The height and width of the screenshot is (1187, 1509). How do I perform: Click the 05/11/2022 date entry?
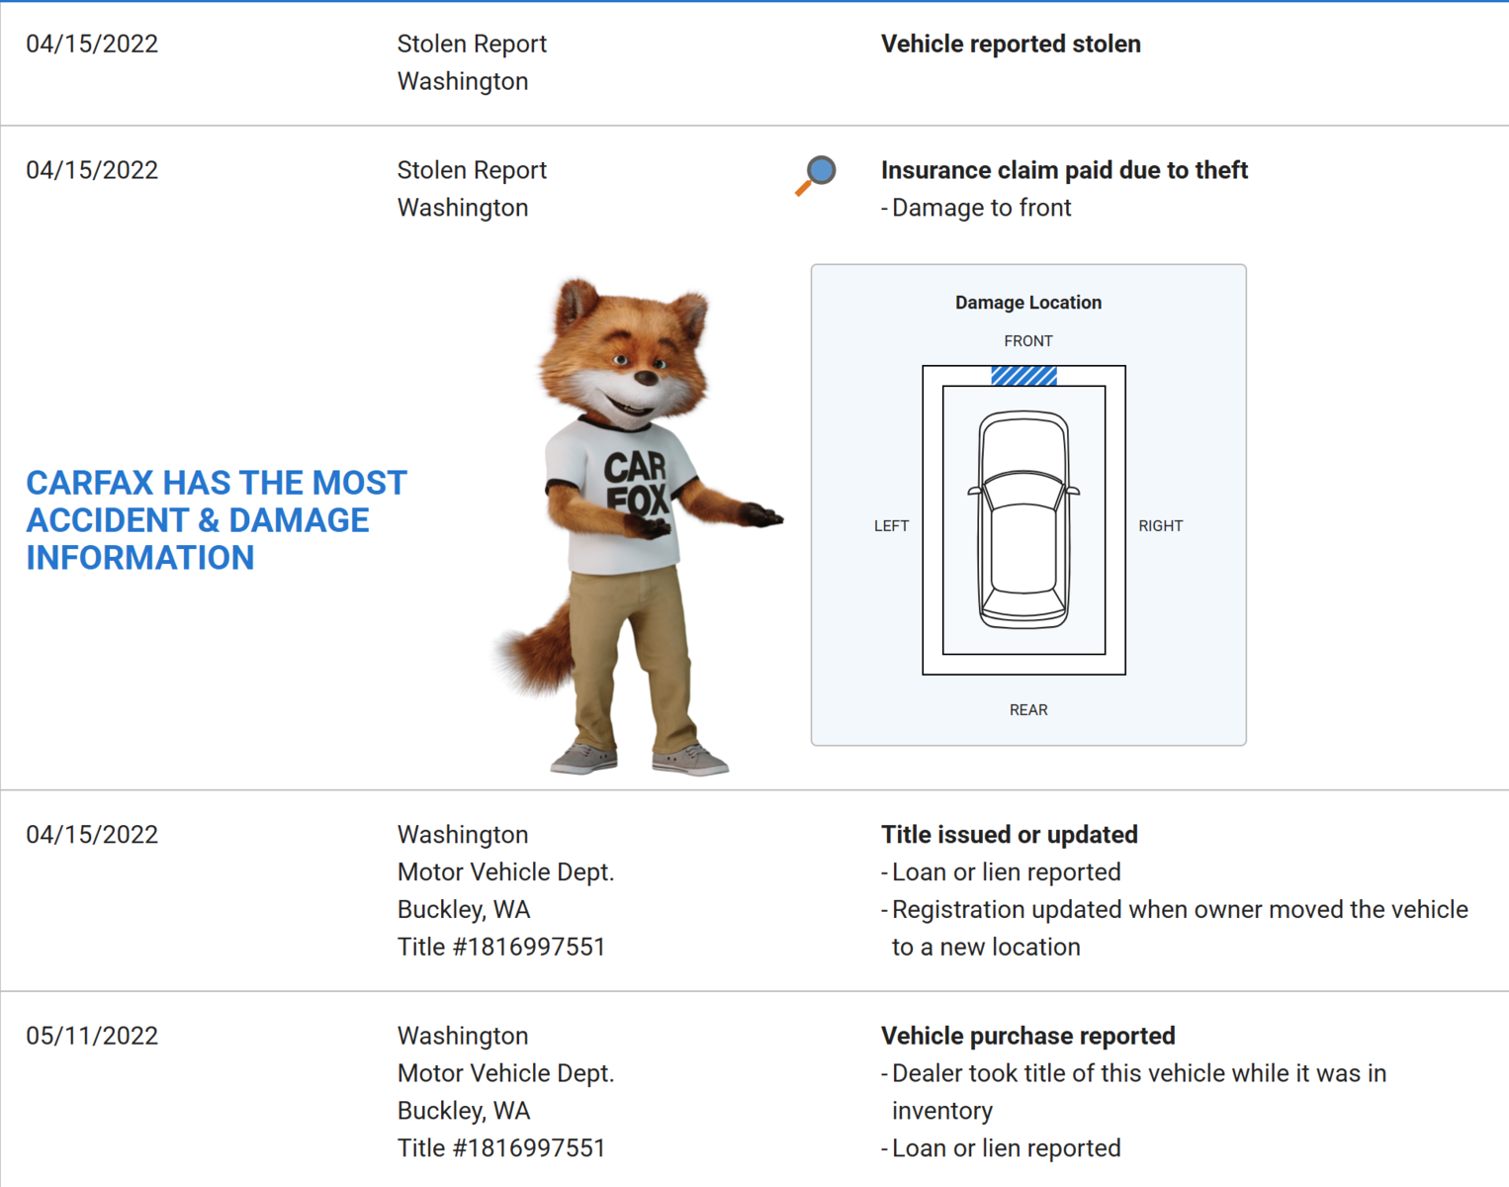point(92,1036)
